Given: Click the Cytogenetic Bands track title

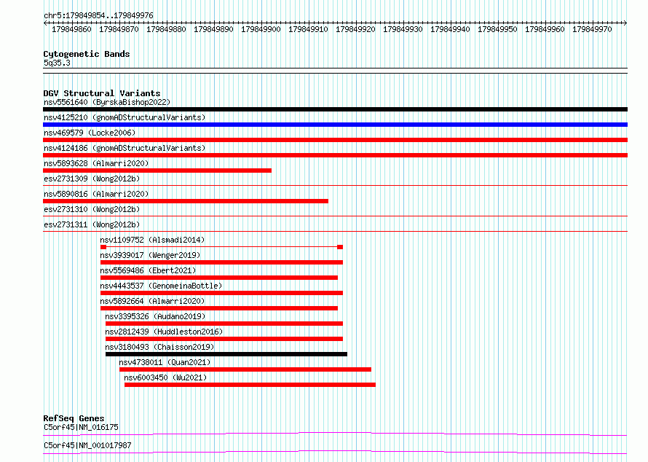Looking at the screenshot, I should (x=87, y=54).
